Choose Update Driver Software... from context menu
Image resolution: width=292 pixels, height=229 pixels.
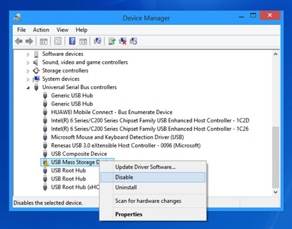153,167
